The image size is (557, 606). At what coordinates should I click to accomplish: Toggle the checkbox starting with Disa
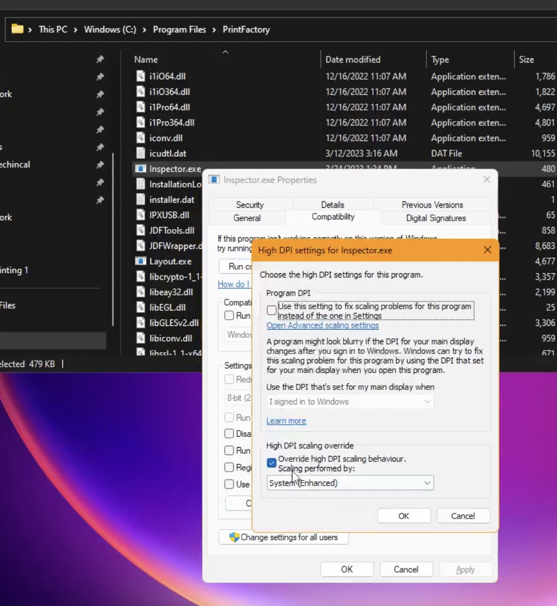(x=229, y=434)
